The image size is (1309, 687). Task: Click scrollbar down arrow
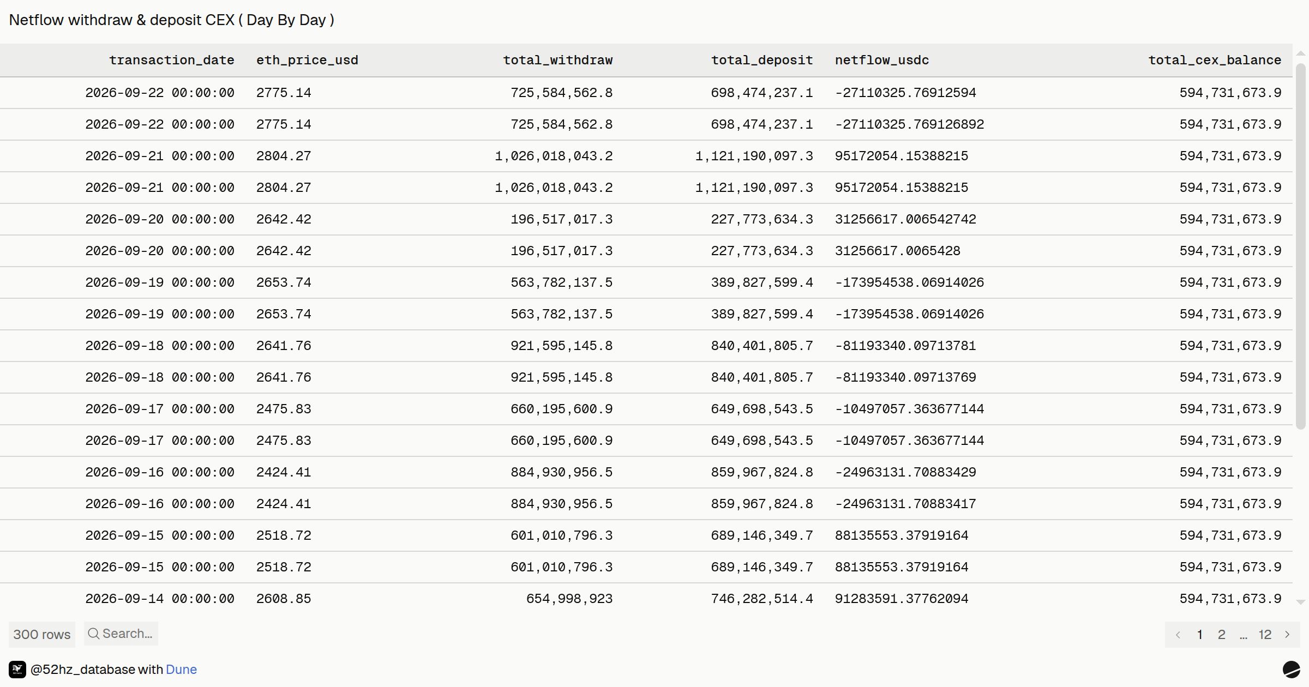click(1301, 602)
